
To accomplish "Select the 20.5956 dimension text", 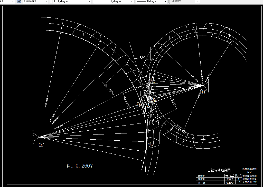I will coord(109,89).
